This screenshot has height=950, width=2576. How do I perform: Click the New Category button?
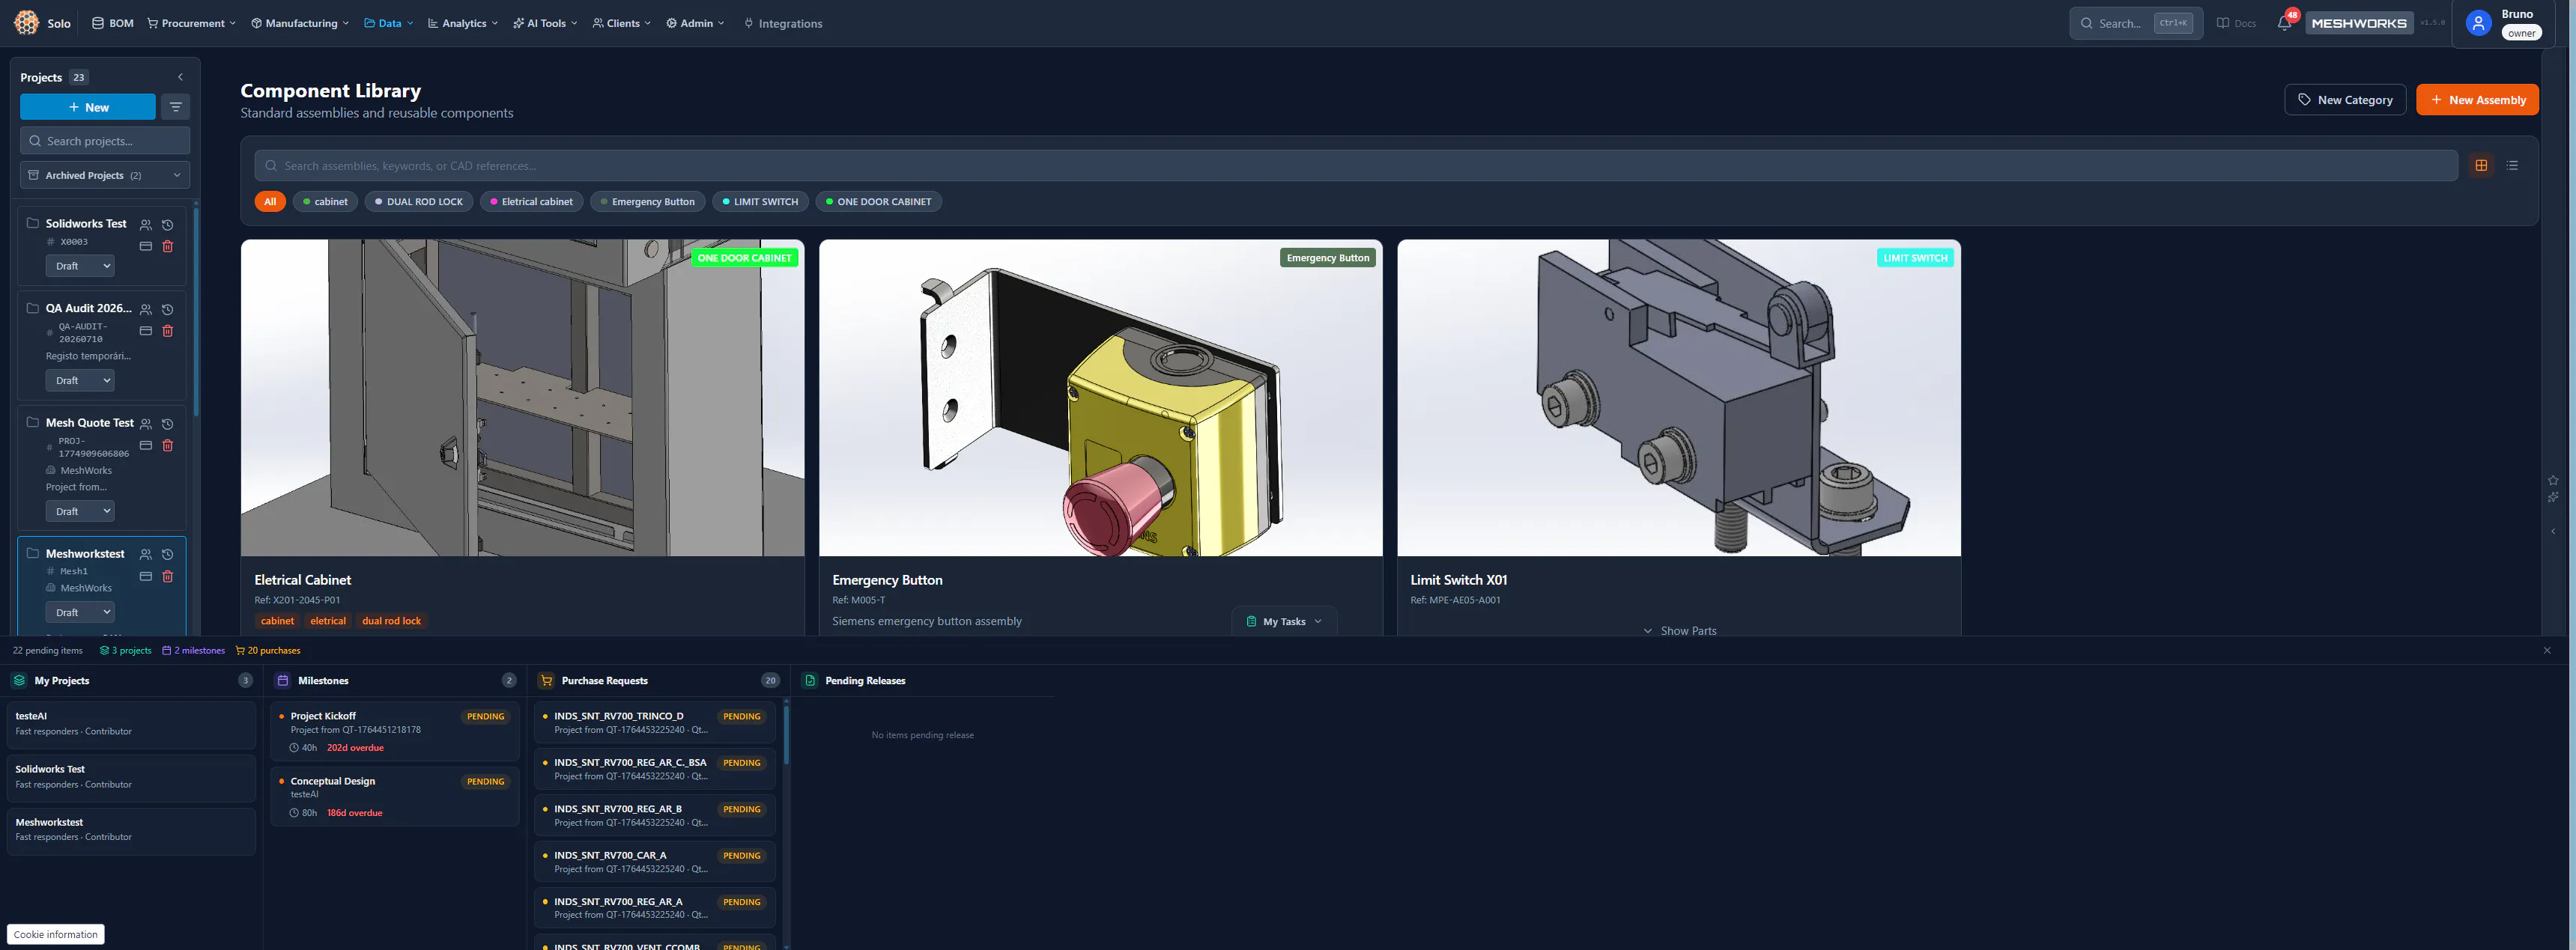tap(2345, 100)
